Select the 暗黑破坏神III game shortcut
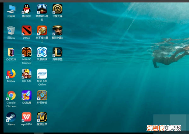The height and width of the screenshot is (134, 189). click(42, 9)
